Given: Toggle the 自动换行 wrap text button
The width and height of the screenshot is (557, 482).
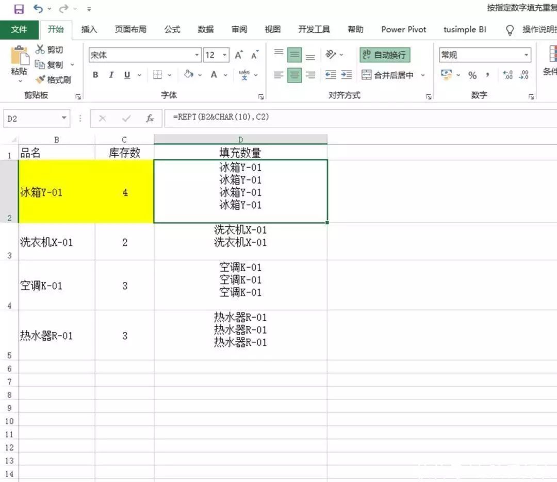Looking at the screenshot, I should click(x=385, y=55).
